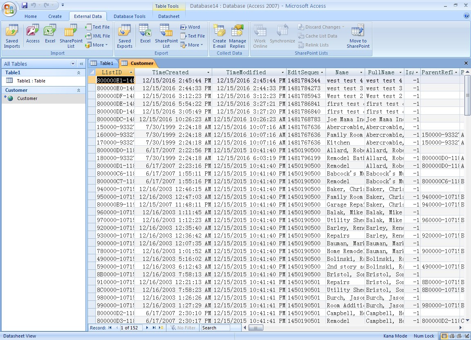471x340 pixels.
Task: Export to SharePoint List
Action: click(x=166, y=36)
